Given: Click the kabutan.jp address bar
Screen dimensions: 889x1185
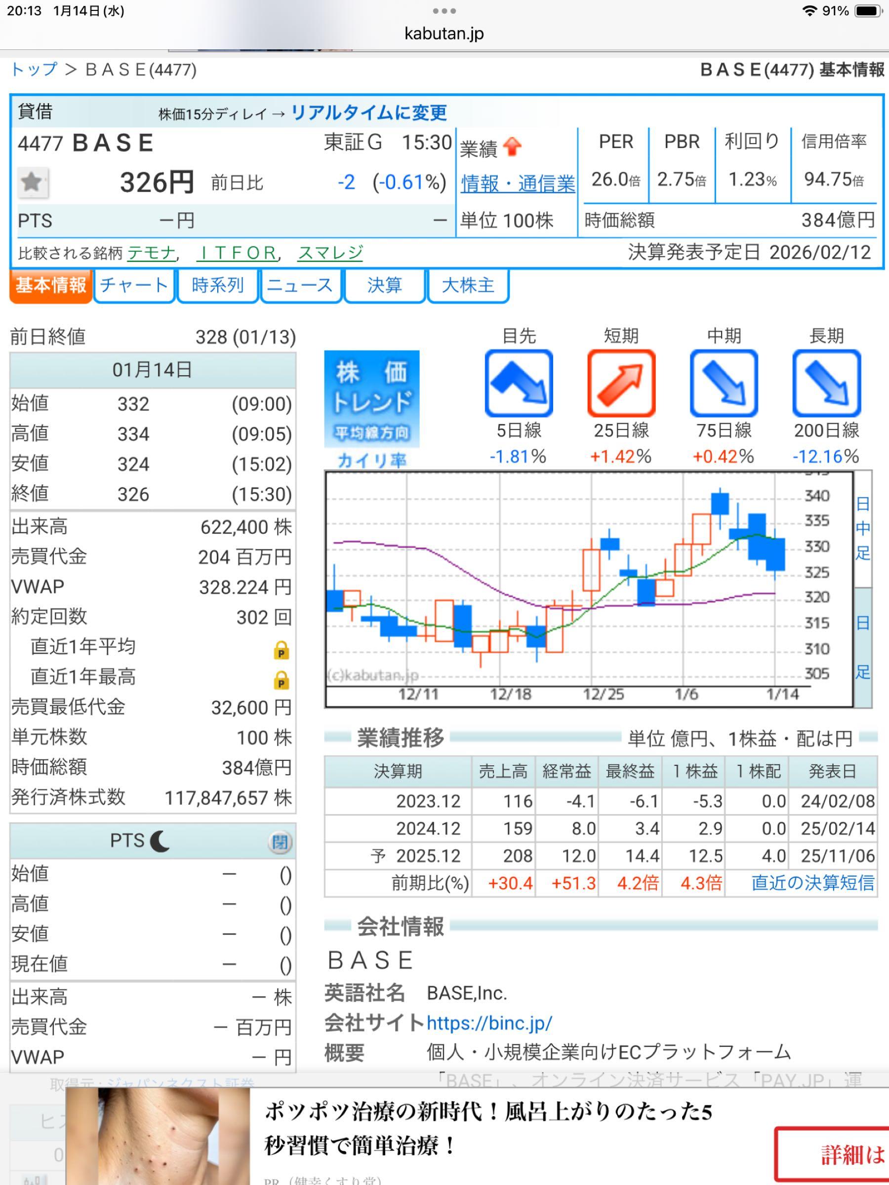Looking at the screenshot, I should (x=444, y=34).
